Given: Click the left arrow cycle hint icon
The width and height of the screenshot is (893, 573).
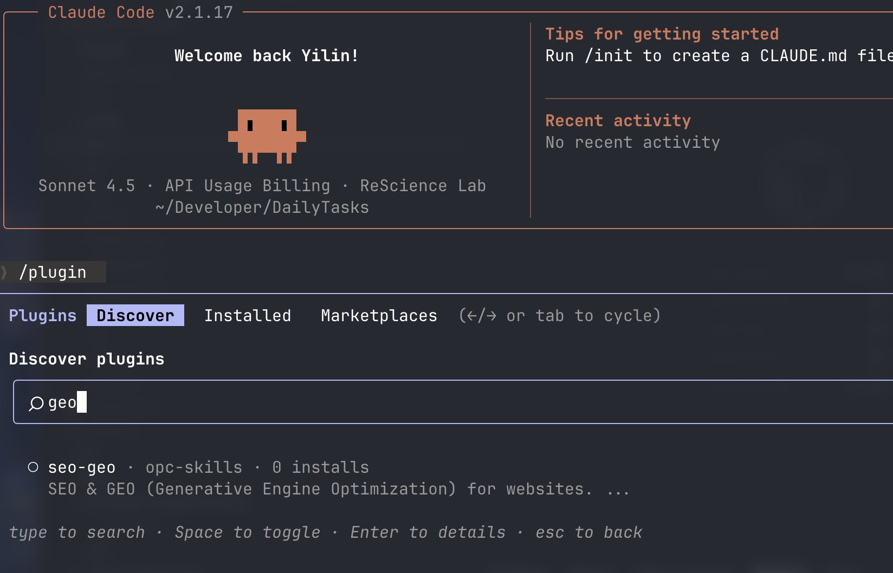Looking at the screenshot, I should [472, 316].
